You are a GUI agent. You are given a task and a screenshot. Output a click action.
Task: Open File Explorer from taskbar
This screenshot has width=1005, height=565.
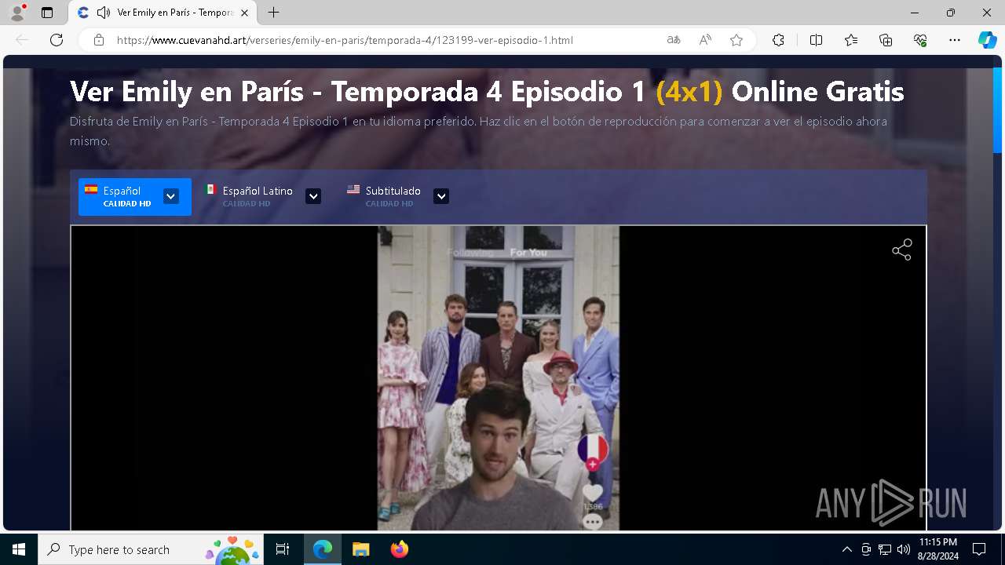point(360,549)
